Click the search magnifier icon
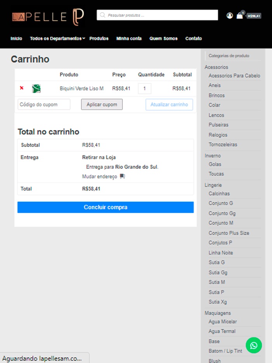 coord(102,15)
